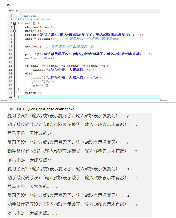Click the 'return 0;' statement
The image size is (176, 218).
(33, 93)
